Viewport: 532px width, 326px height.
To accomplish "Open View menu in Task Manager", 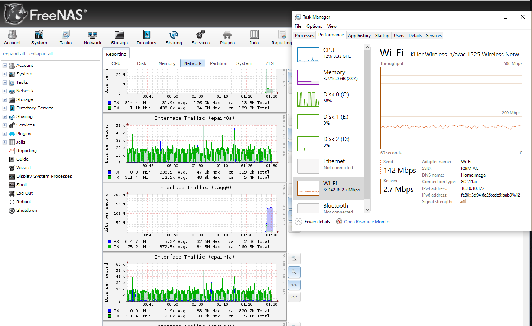I will pos(332,26).
